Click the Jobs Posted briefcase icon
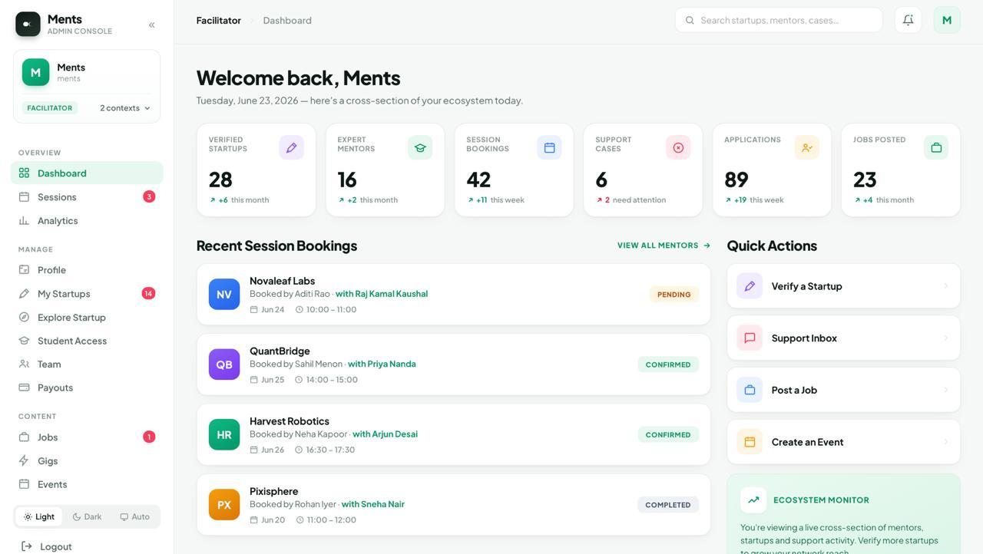The width and height of the screenshot is (983, 554). coord(936,147)
